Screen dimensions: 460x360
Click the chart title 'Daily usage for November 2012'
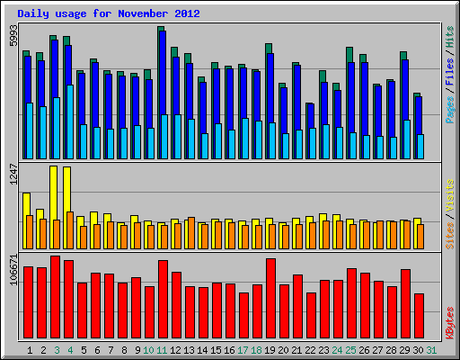click(109, 13)
